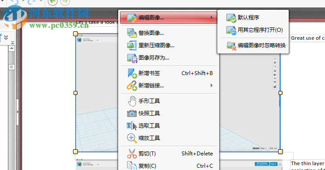Click the replace image icon
This screenshot has width=325, height=170.
point(132,33)
